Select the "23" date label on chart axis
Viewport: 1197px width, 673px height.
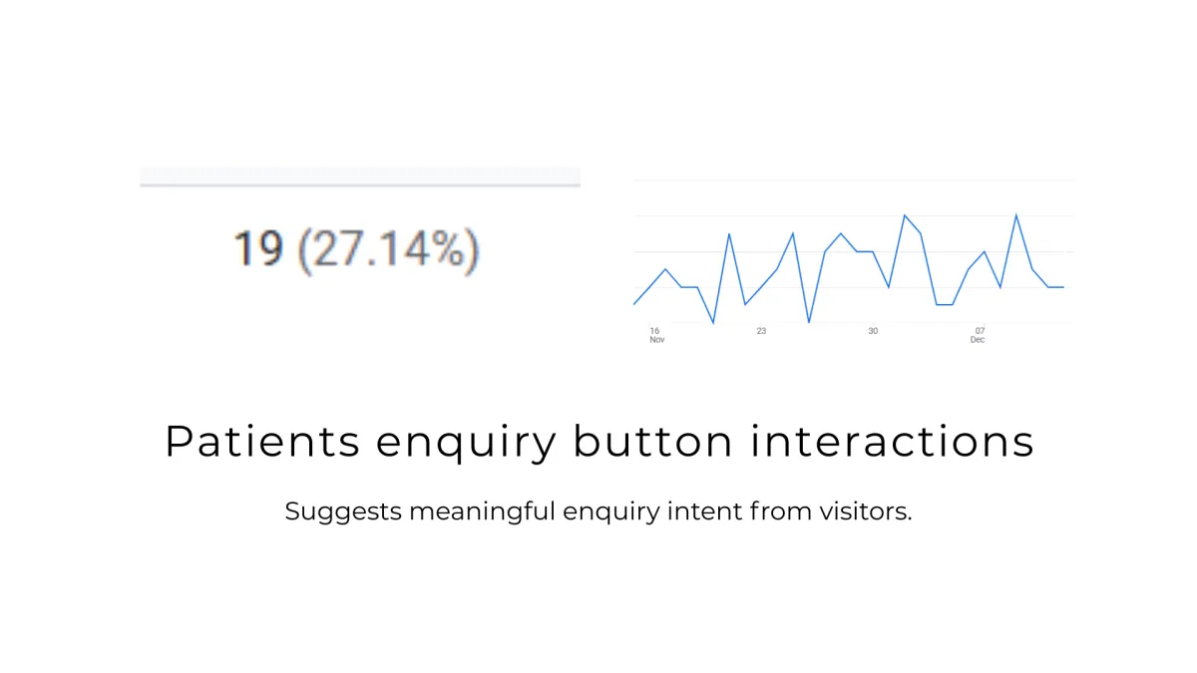click(x=761, y=331)
